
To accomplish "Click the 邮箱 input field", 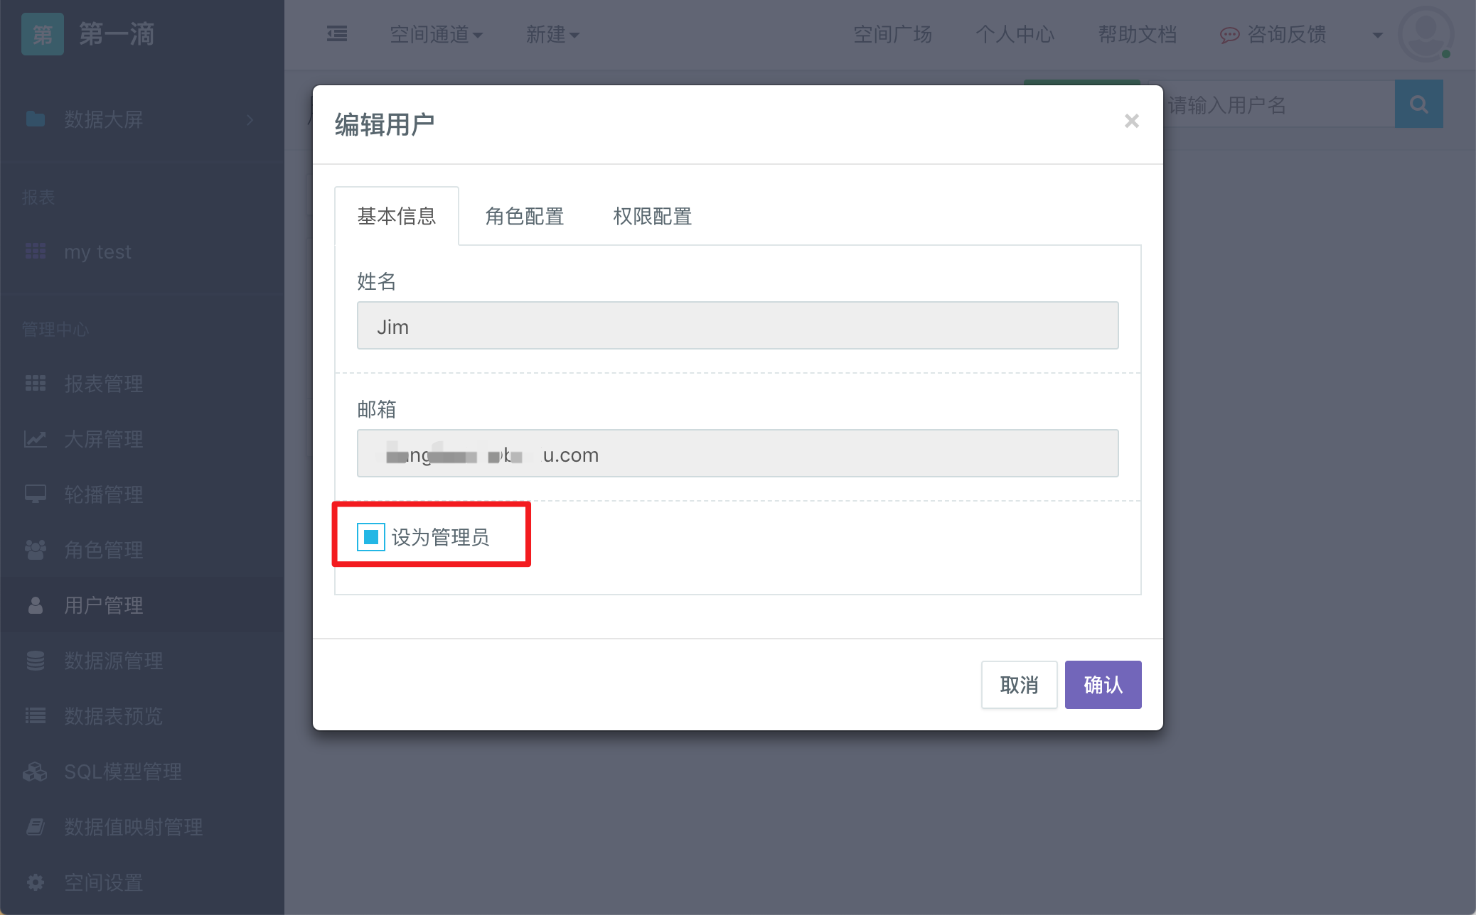I will point(738,453).
